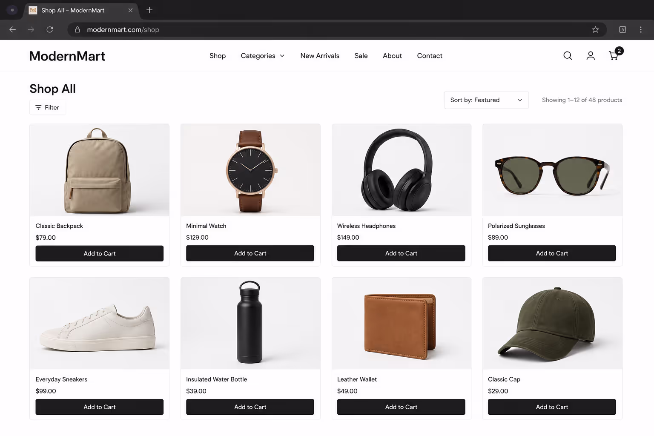
Task: Open the Minimal Watch product image
Action: coord(250,170)
